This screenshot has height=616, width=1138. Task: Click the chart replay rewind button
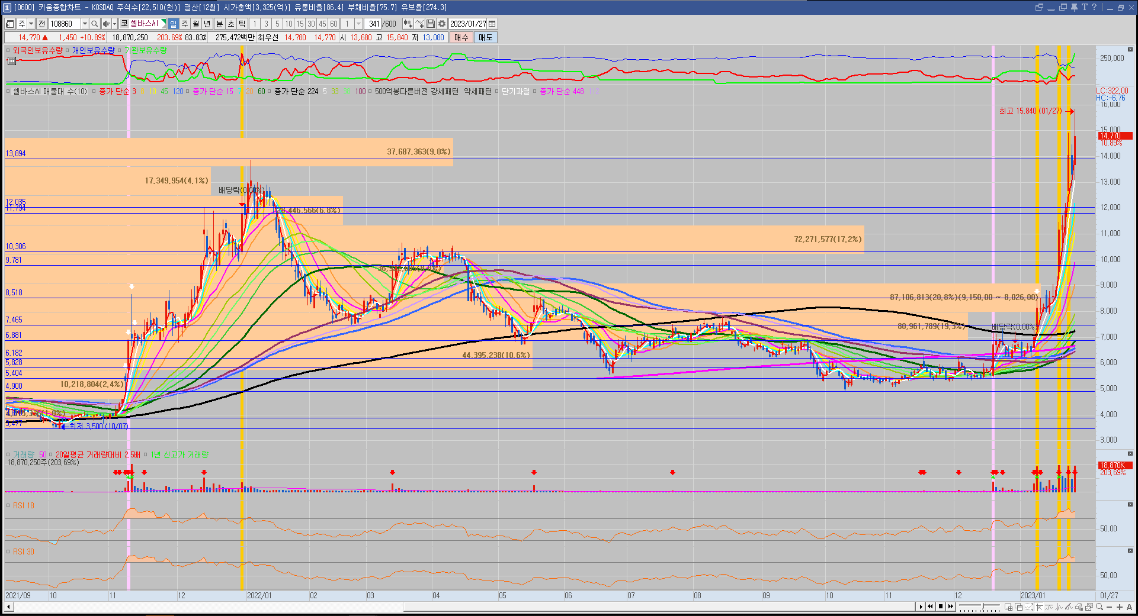point(930,607)
